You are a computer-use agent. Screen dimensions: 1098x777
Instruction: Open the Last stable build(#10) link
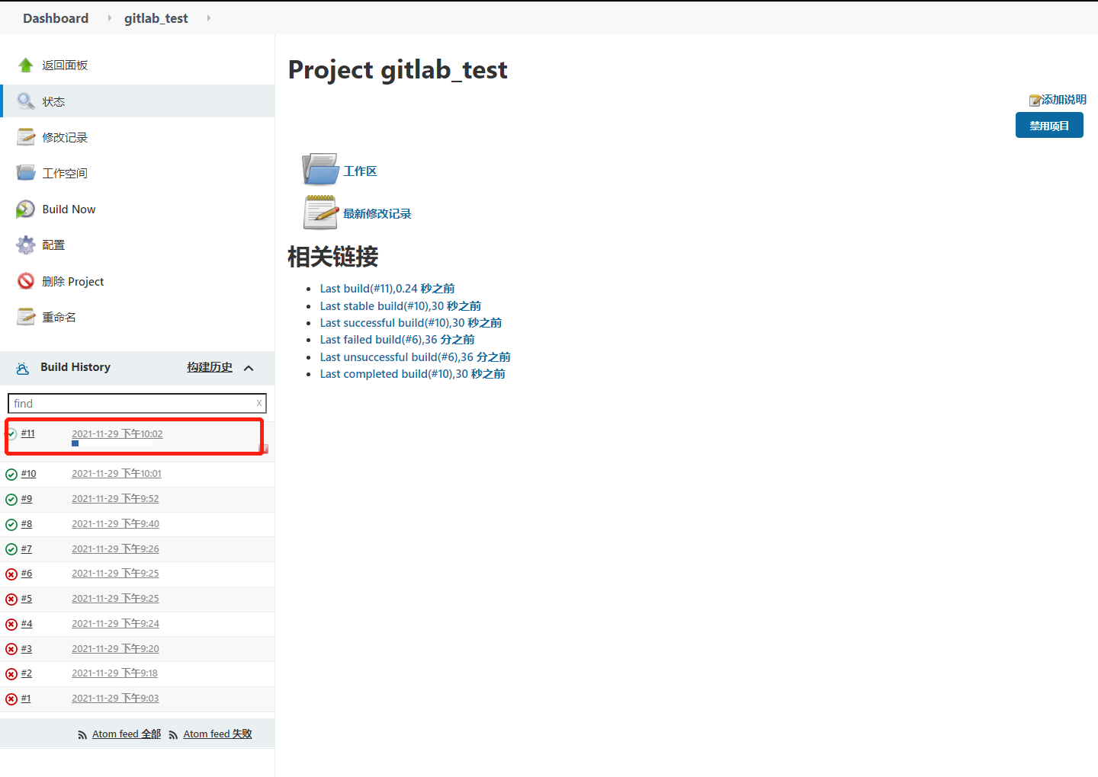tap(400, 306)
